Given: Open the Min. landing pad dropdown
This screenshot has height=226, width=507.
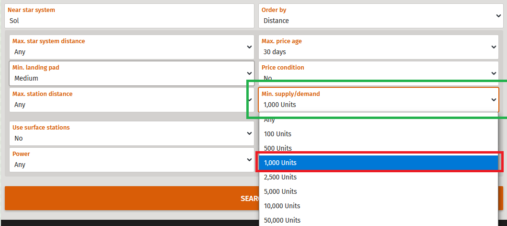Looking at the screenshot, I should point(132,73).
